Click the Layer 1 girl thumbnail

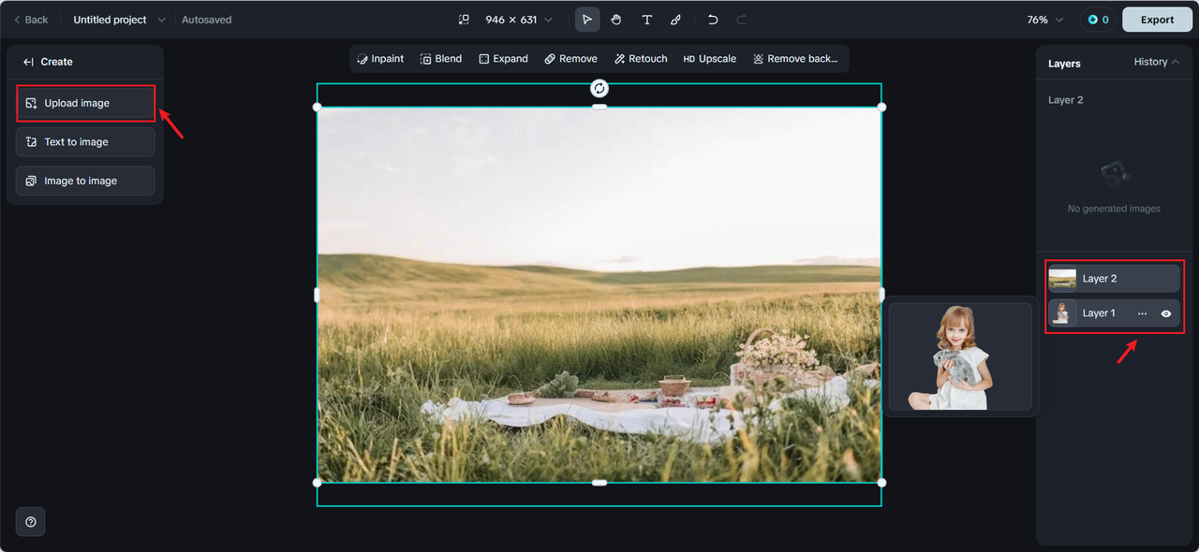click(x=1062, y=313)
